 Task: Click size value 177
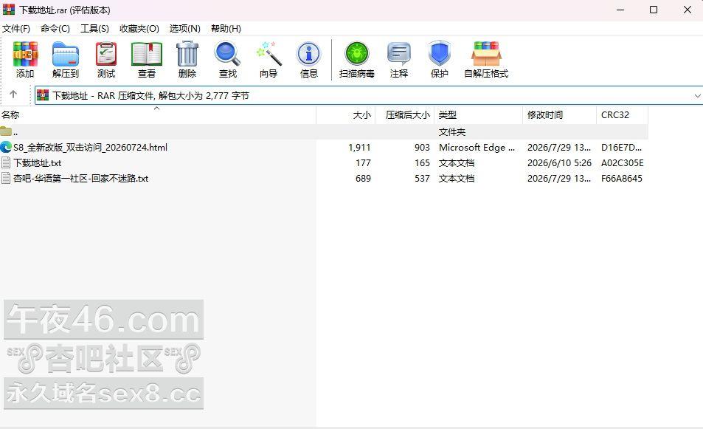(363, 163)
